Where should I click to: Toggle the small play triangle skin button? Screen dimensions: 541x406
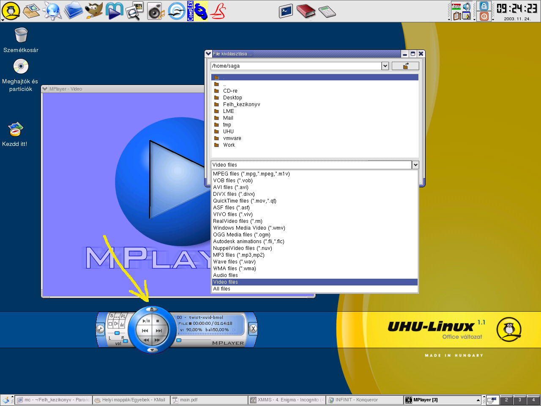(x=116, y=324)
